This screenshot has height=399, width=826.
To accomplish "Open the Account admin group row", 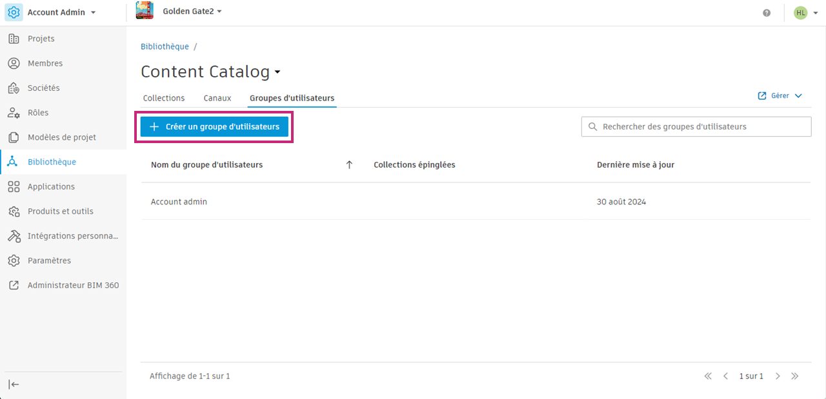I will (x=476, y=202).
